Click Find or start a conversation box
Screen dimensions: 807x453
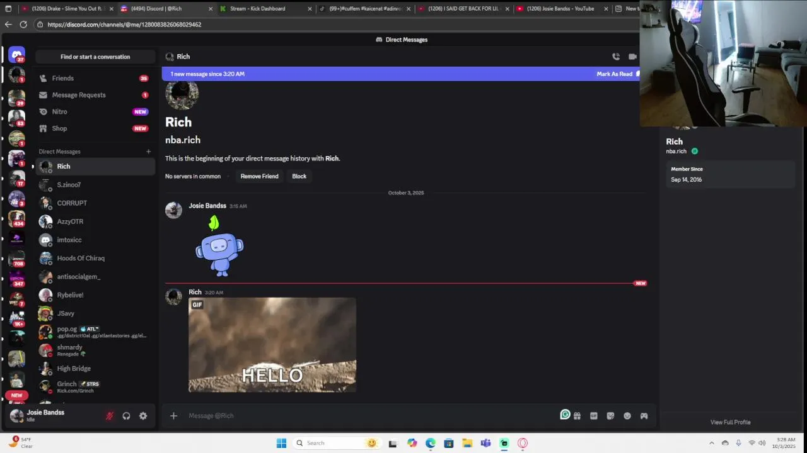95,57
